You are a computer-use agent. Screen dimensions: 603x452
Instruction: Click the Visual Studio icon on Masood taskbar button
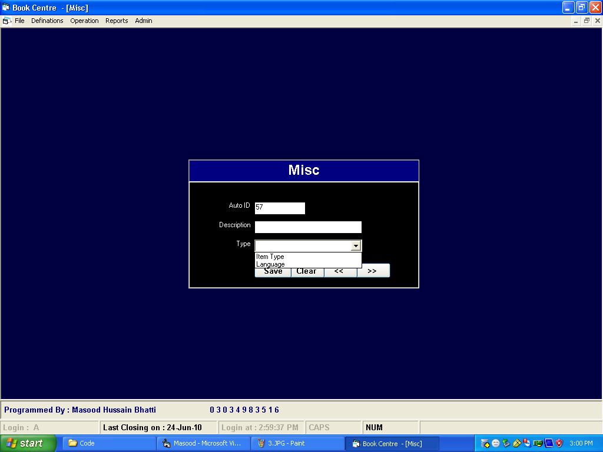click(x=167, y=443)
